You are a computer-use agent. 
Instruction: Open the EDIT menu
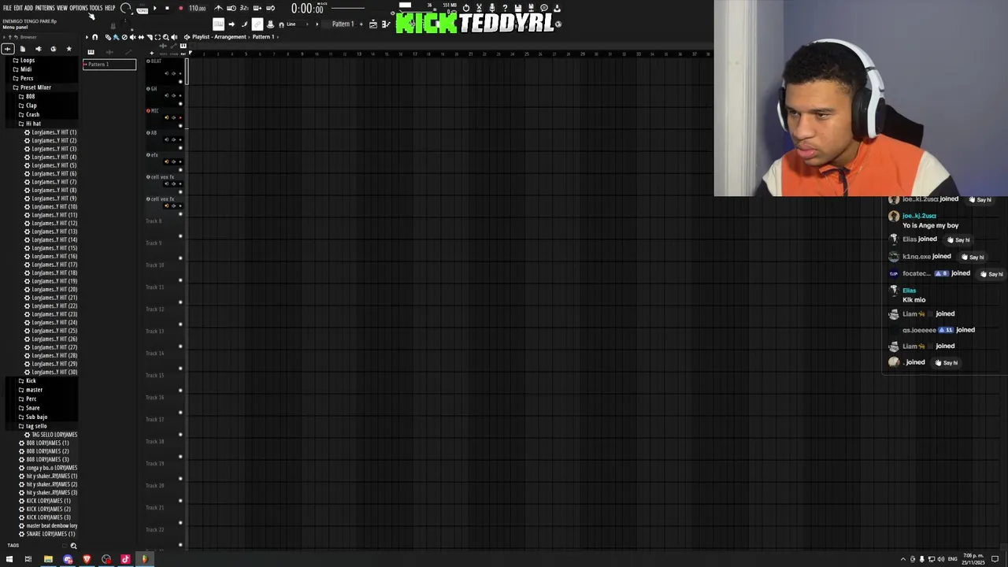point(18,8)
